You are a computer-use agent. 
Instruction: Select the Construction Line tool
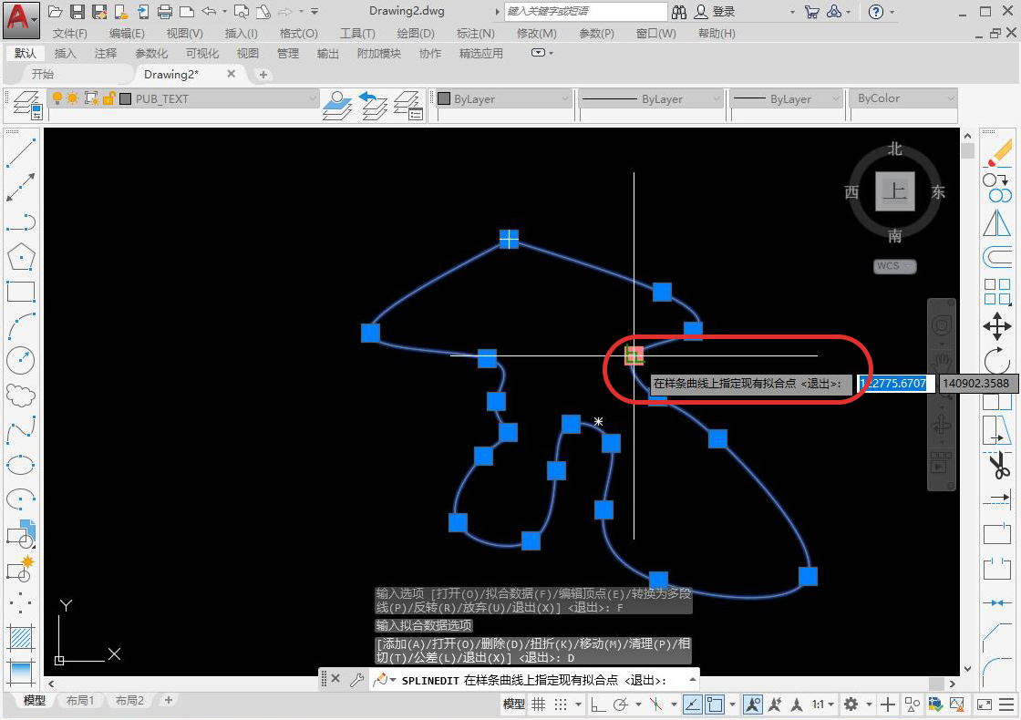[21, 188]
